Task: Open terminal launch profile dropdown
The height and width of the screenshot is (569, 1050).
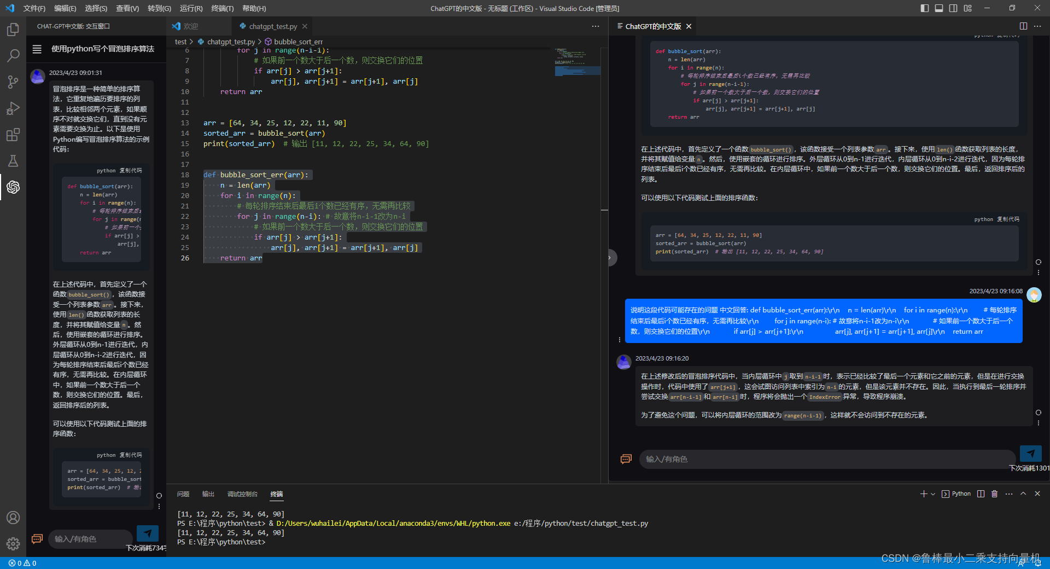Action: coord(933,494)
